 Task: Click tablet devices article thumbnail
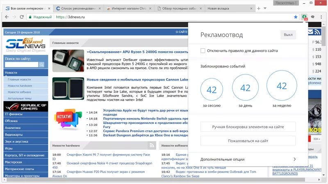68,89
